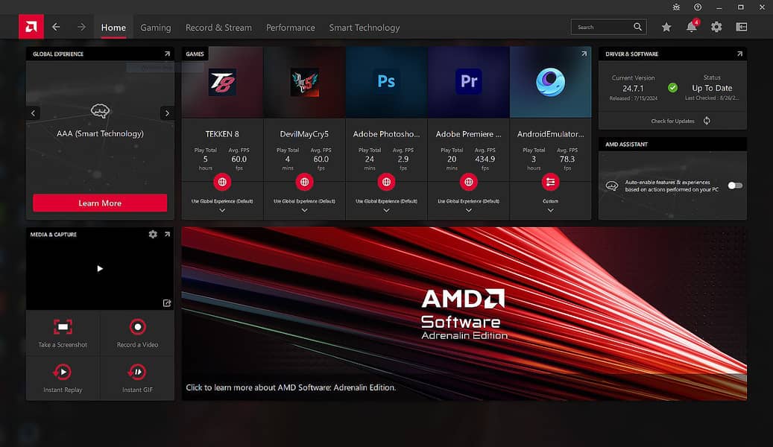773x447 pixels.
Task: Expand the Media & Capture panel
Action: click(x=167, y=235)
